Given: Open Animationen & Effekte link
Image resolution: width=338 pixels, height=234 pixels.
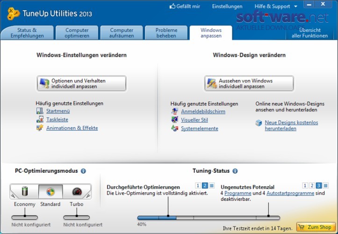Looking at the screenshot, I should 72,128.
